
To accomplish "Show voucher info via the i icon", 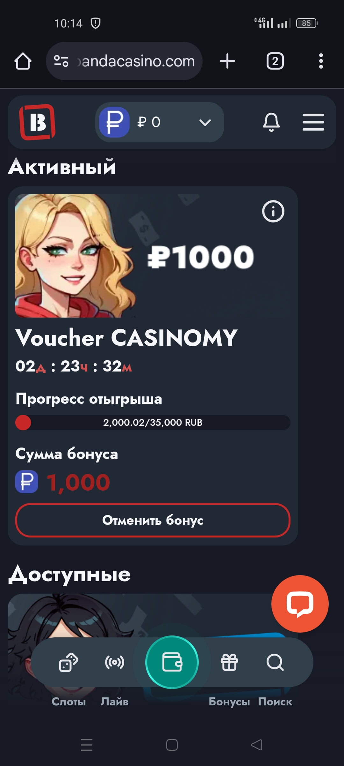I will click(x=273, y=211).
